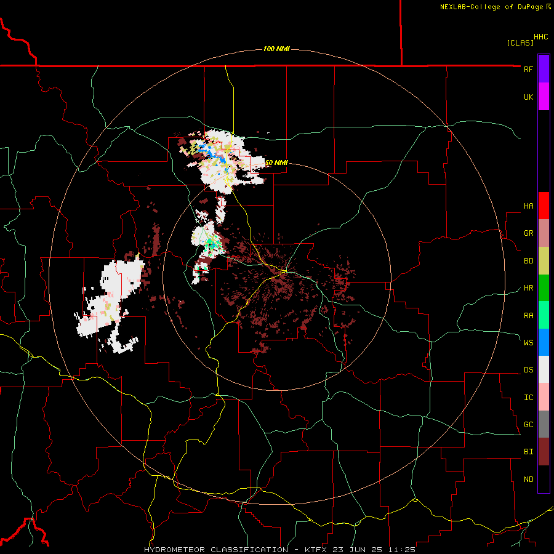Viewport: 554px width, 554px height.
Task: Click the UK legend label
Action: 528,97
